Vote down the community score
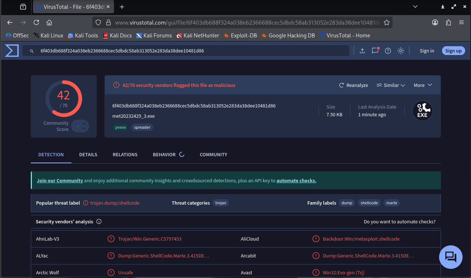The width and height of the screenshot is (471, 278). [84, 128]
